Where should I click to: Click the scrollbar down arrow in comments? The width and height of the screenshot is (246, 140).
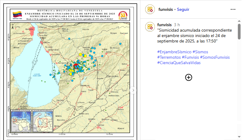(239, 136)
